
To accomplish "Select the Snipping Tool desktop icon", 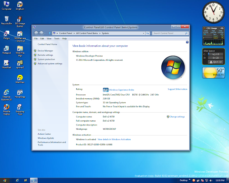I will pyautogui.click(x=20, y=110).
